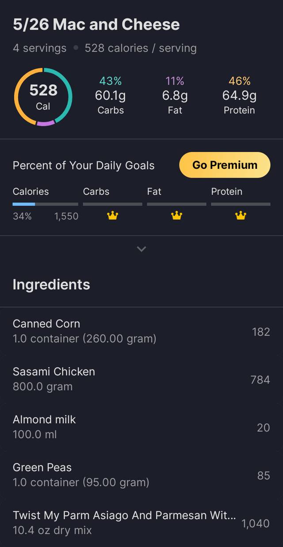Select the Green Peas ingredient row

point(141,475)
